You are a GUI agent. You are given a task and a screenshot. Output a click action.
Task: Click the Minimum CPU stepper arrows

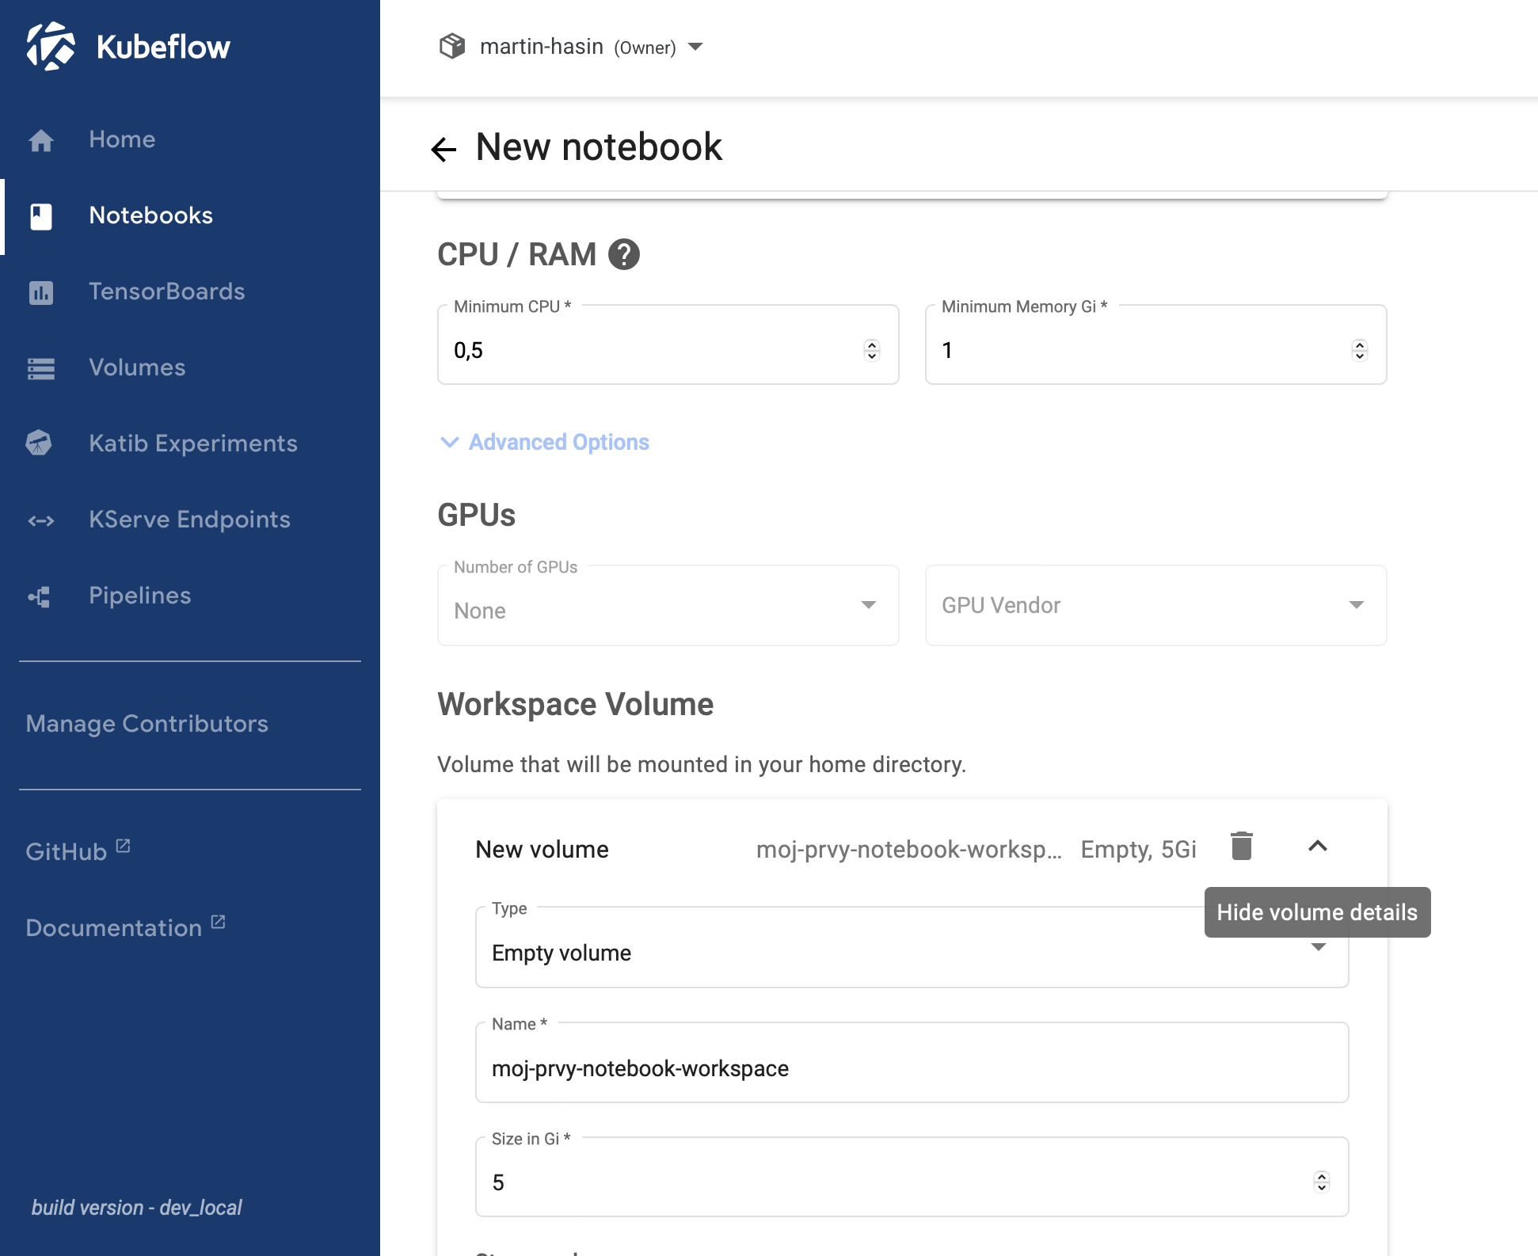pyautogui.click(x=872, y=350)
